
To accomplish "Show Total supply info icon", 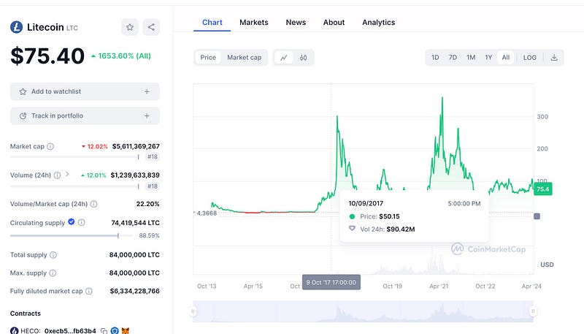I will click(53, 255).
